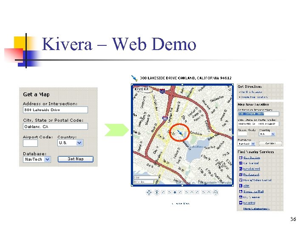Click the Airport Code field in Get a Map
The height and width of the screenshot is (229, 306).
(x=30, y=143)
